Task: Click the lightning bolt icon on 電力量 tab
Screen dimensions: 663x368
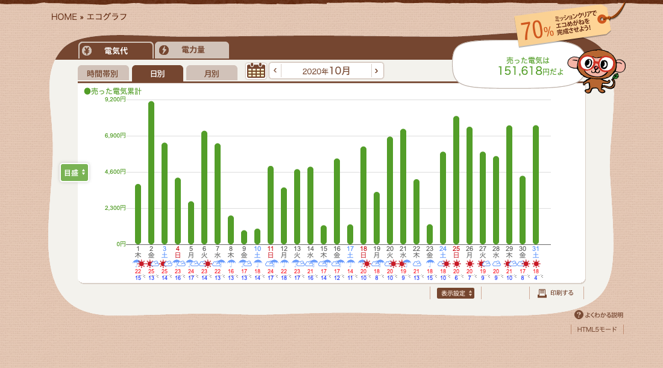Action: click(x=163, y=50)
